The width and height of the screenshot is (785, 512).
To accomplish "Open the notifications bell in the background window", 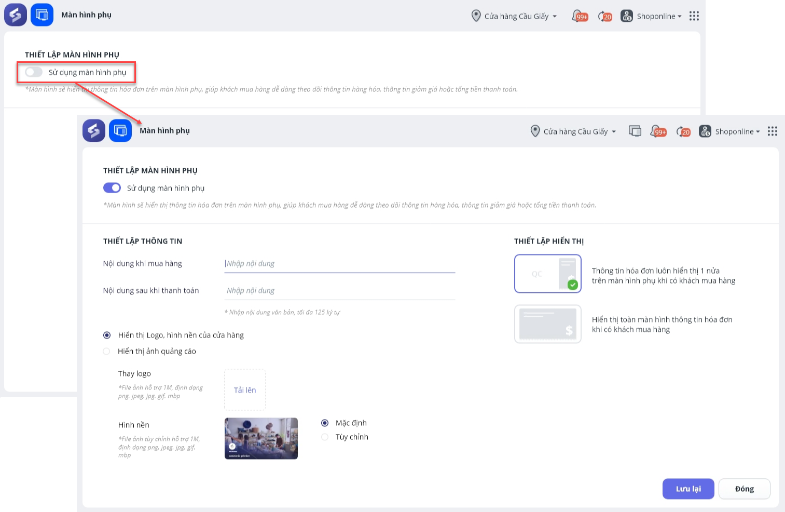I will click(x=580, y=16).
